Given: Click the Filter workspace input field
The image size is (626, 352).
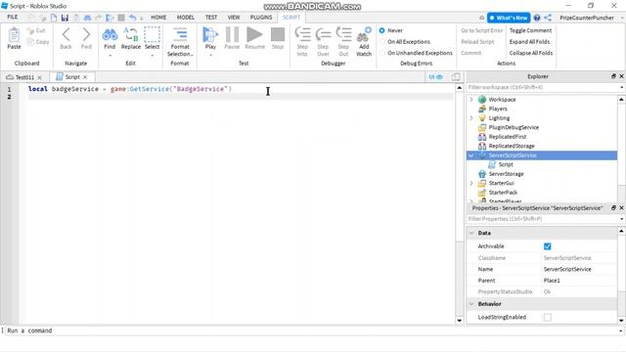Looking at the screenshot, I should 542,87.
